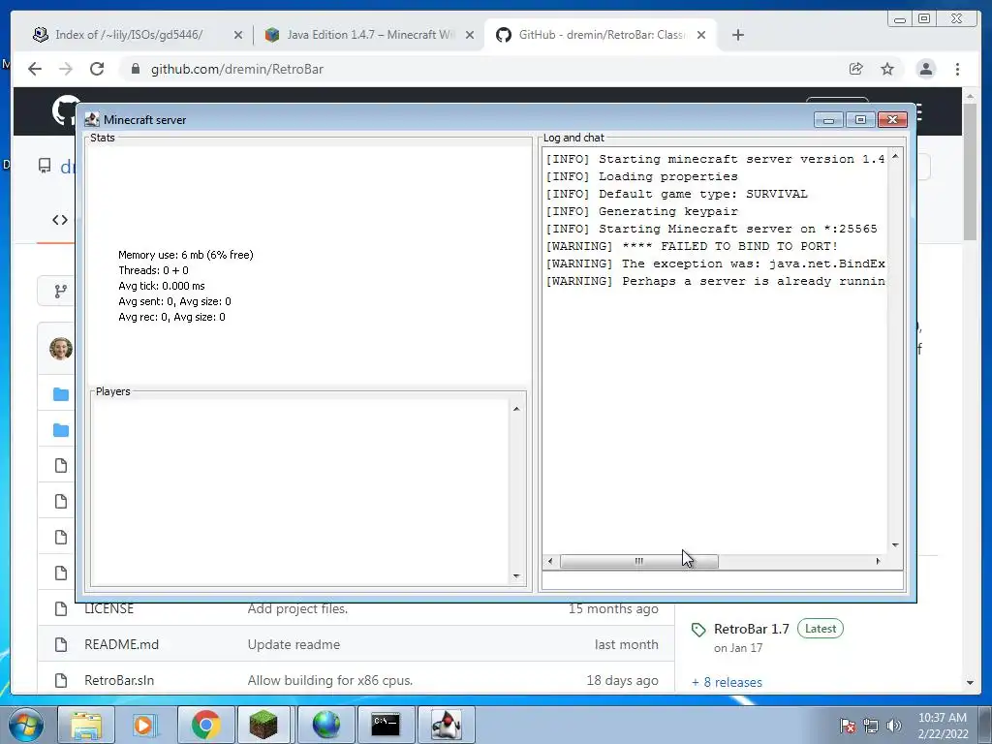
Task: Click the 'Default game type: SURVIVAL' log line
Action: point(676,194)
